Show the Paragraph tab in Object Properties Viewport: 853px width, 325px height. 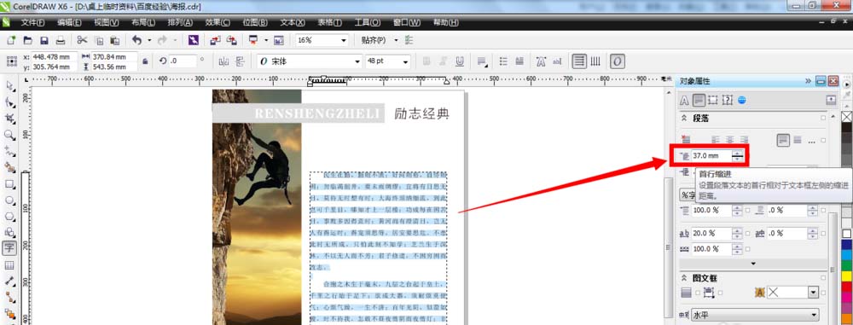point(699,101)
